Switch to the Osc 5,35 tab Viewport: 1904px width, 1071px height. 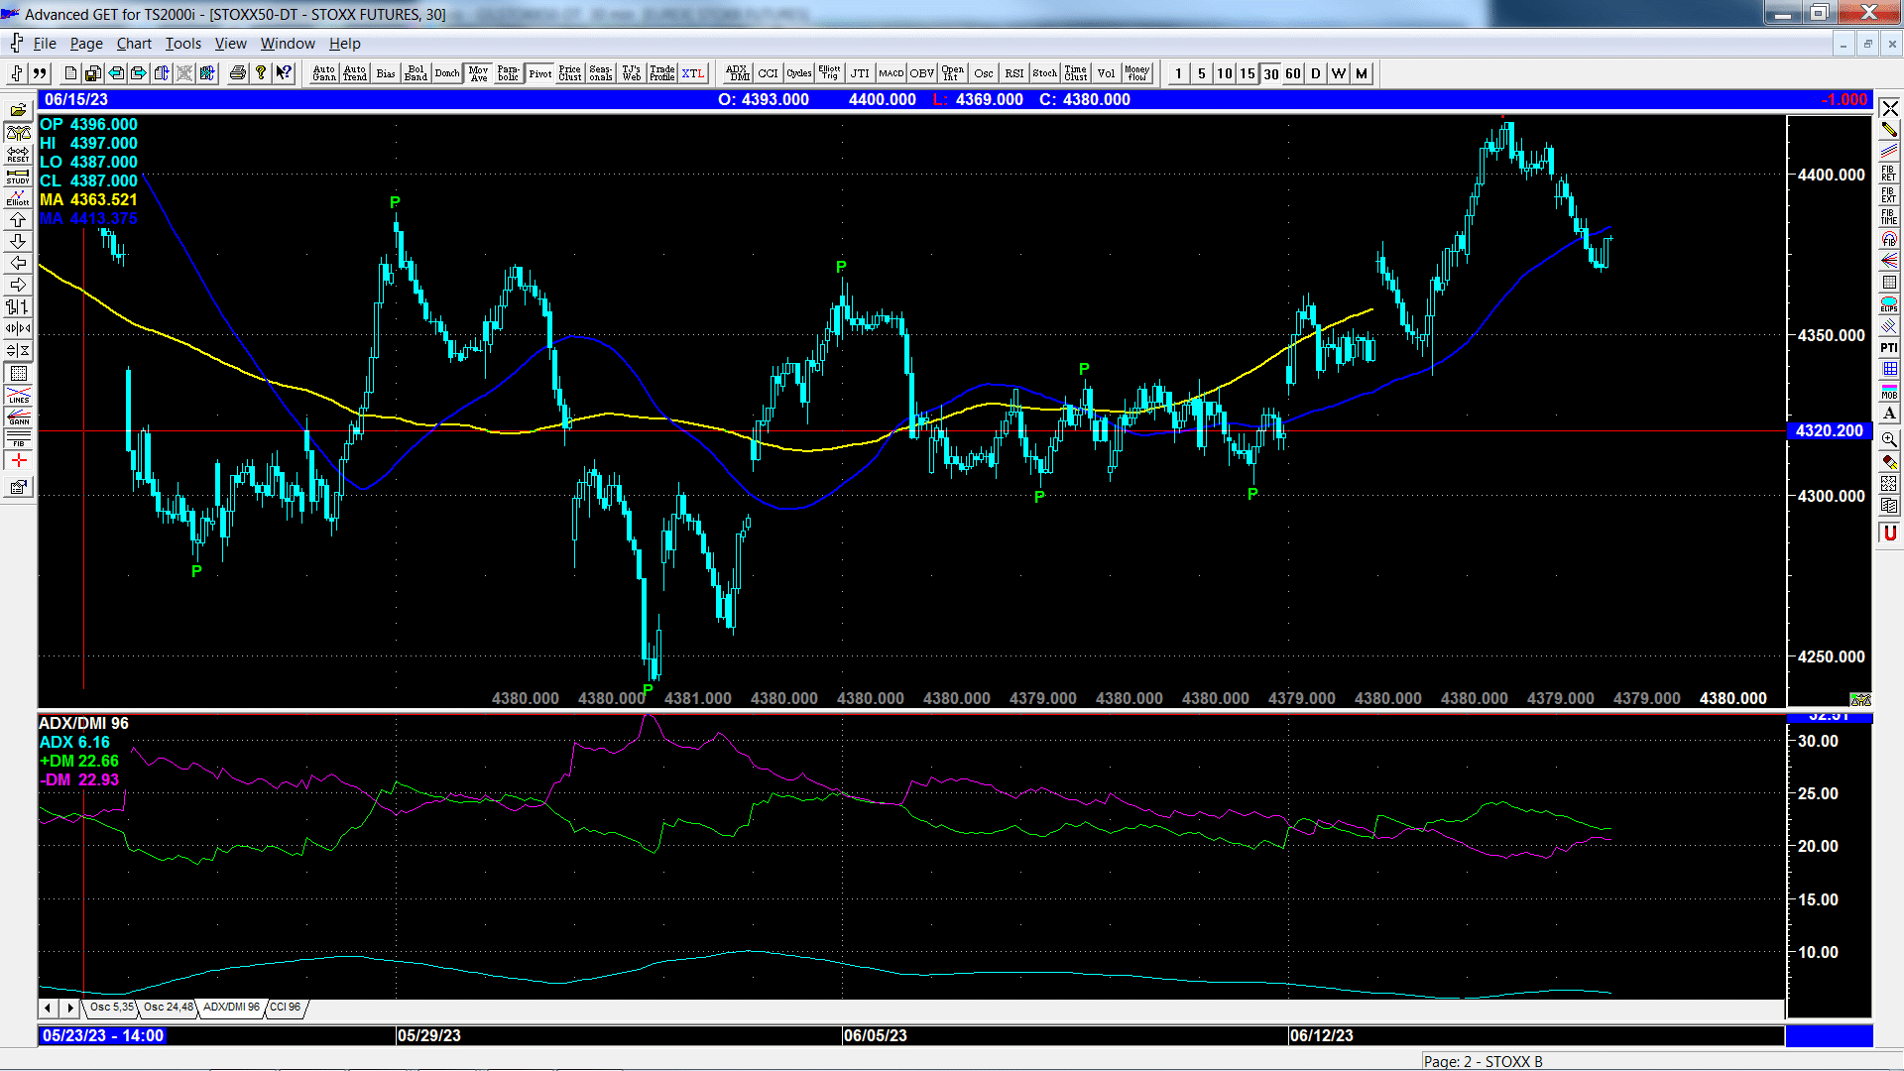112,1008
